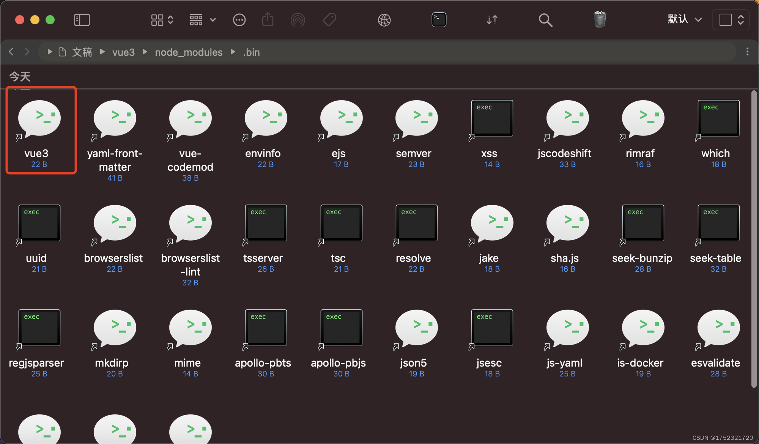Click the trash can toolbar icon

600,20
